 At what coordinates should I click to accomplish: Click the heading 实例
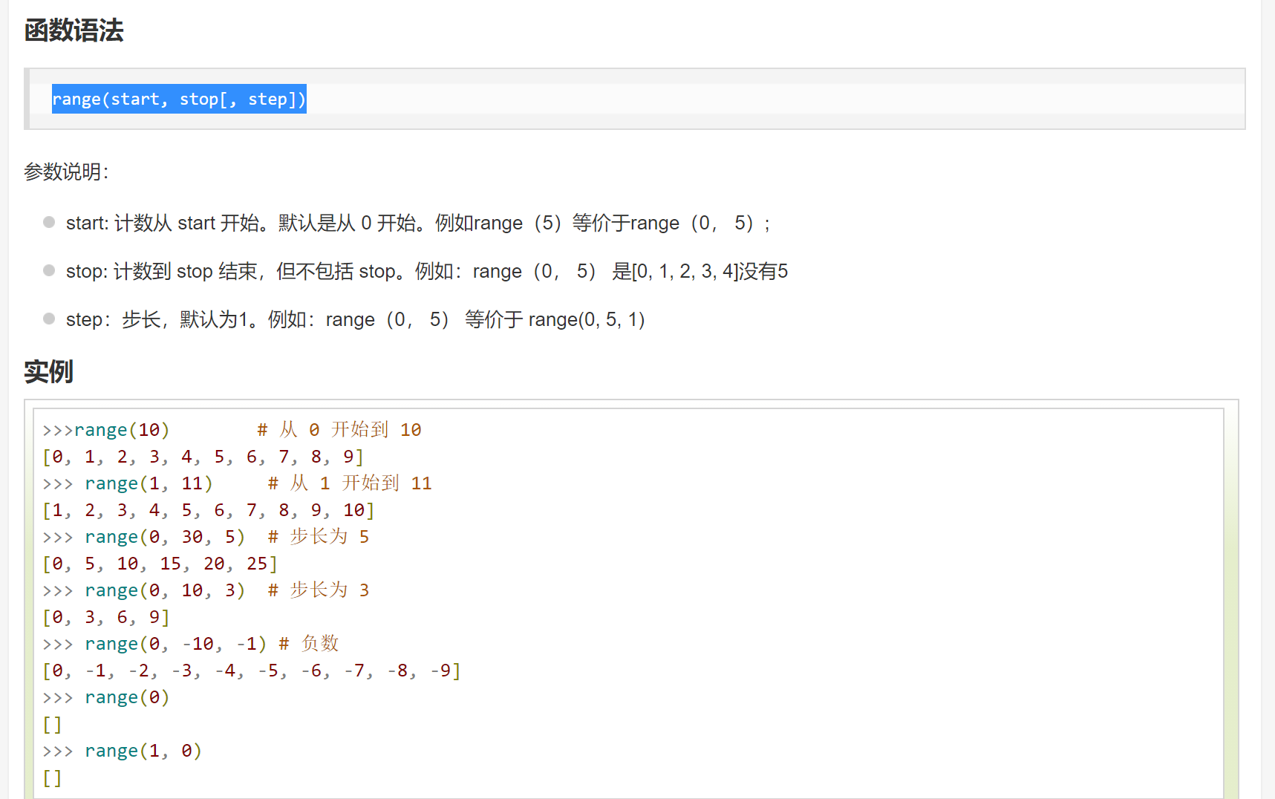point(48,371)
